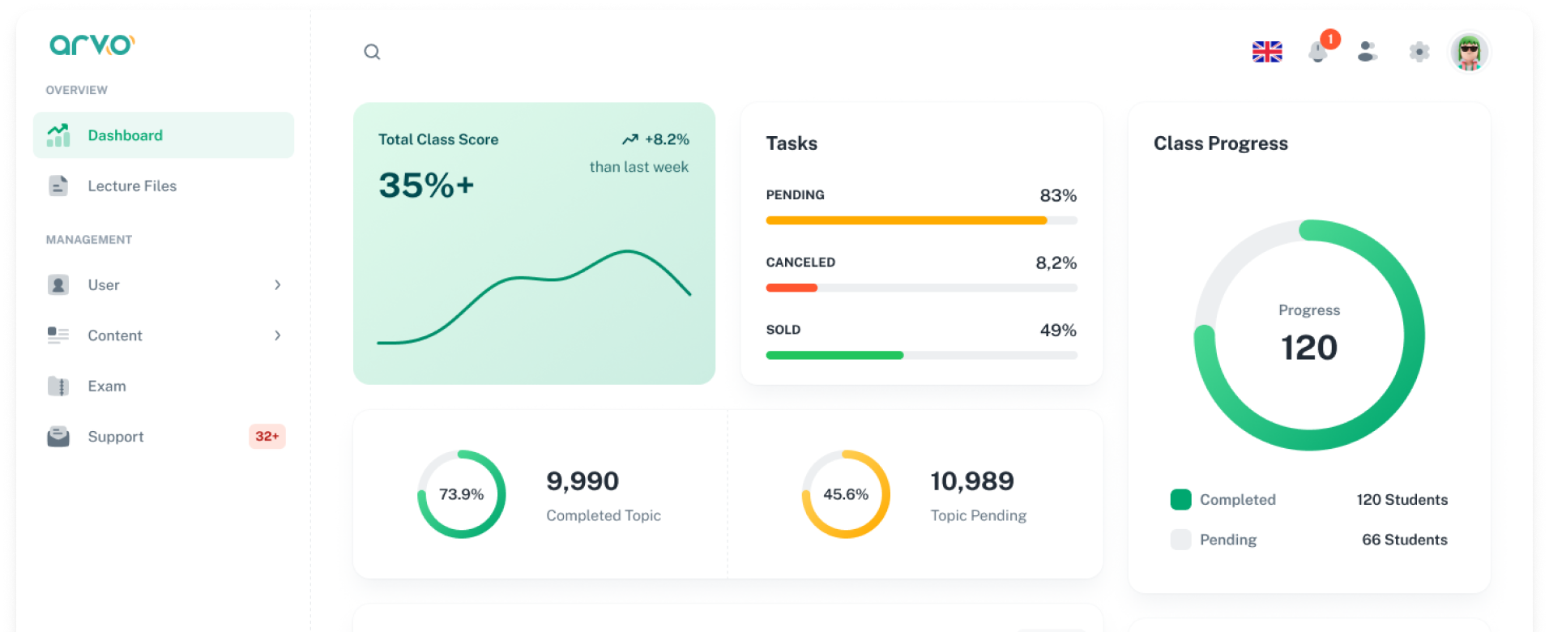
Task: Click the +8.2% trend arrow icon
Action: [x=630, y=139]
